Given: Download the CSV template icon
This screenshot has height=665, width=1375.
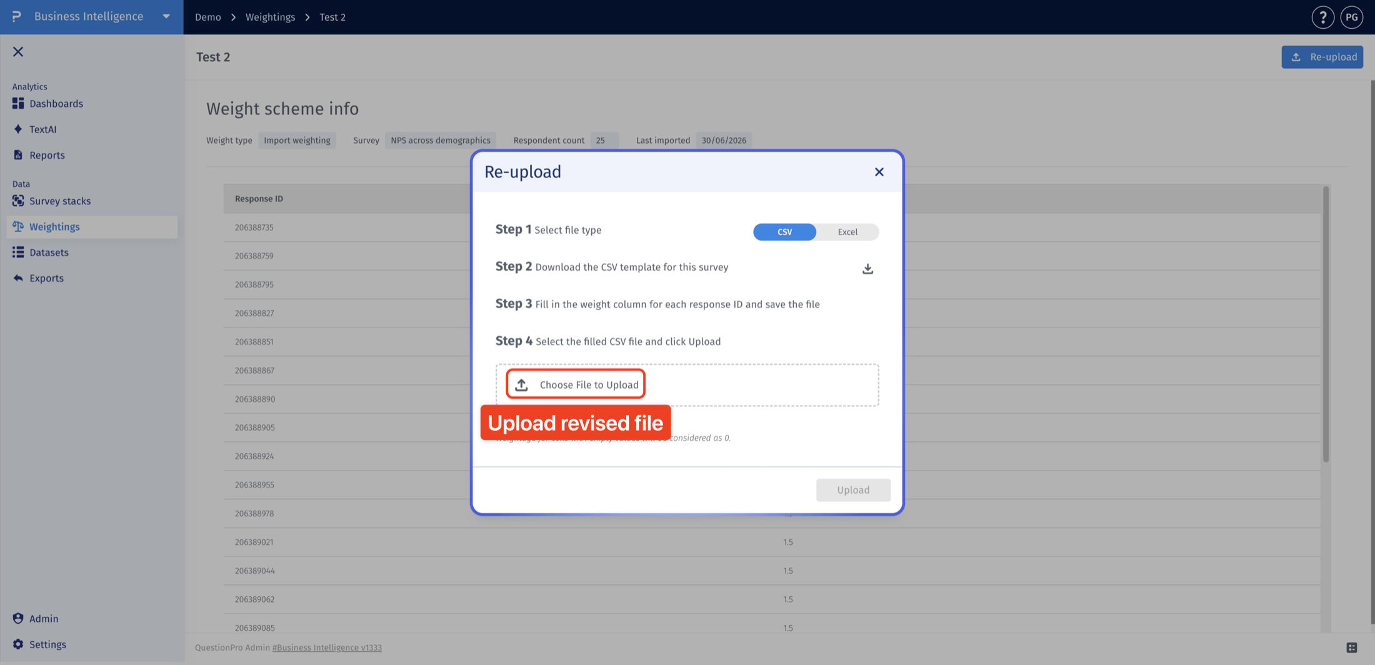Looking at the screenshot, I should [867, 269].
